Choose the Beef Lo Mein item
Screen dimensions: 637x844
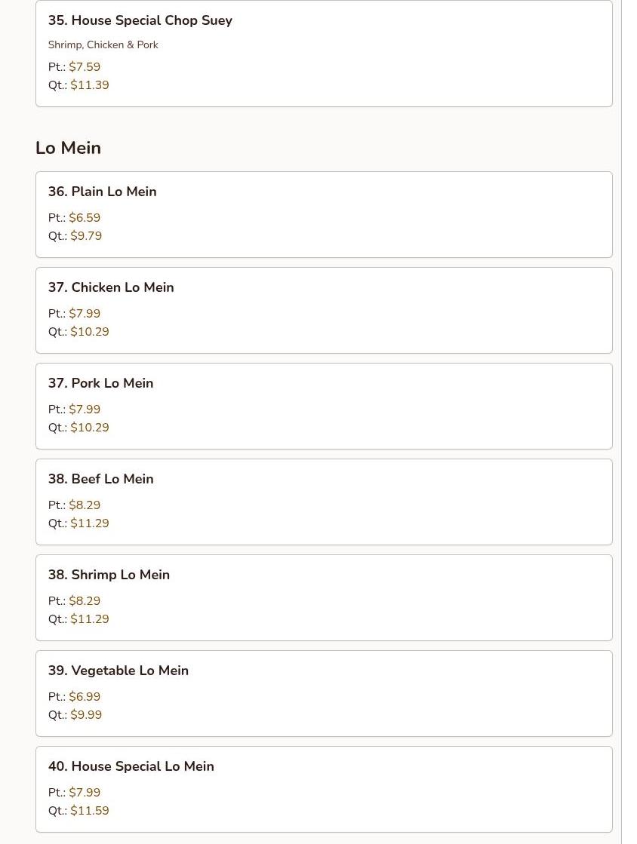click(x=323, y=502)
